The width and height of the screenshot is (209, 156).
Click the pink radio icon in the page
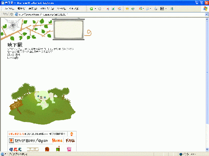[x=69, y=149]
